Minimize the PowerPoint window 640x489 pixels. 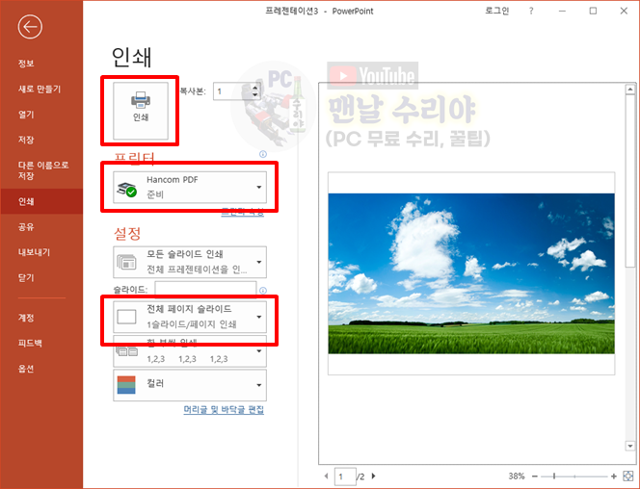(562, 11)
